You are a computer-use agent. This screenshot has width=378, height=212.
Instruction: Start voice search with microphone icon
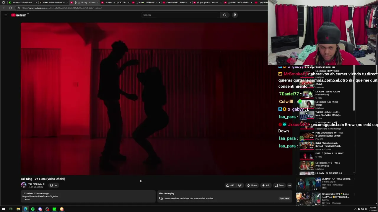(x=235, y=15)
